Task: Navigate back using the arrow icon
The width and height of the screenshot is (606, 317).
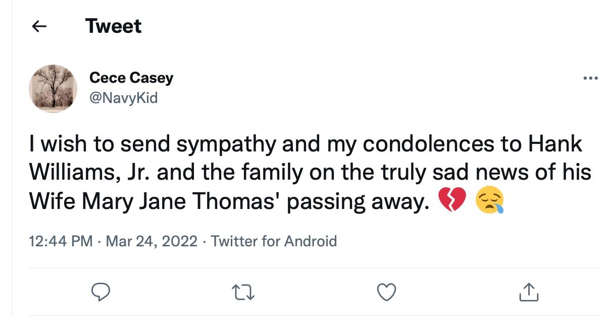Action: click(x=40, y=25)
